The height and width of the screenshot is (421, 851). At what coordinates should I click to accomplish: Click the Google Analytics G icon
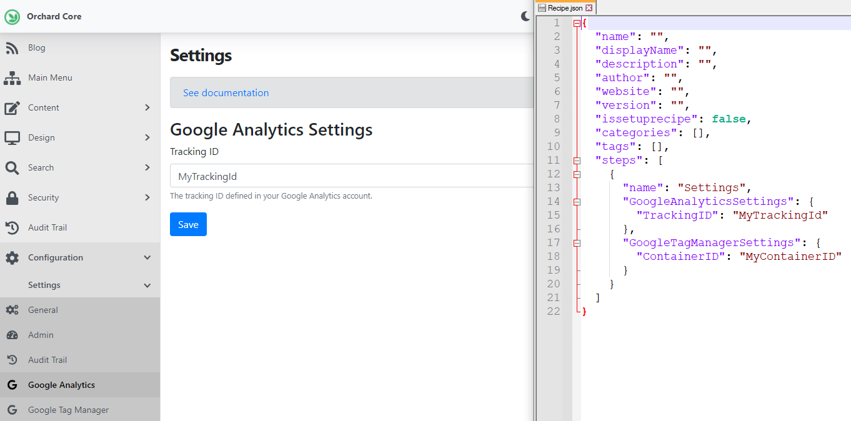pyautogui.click(x=12, y=385)
